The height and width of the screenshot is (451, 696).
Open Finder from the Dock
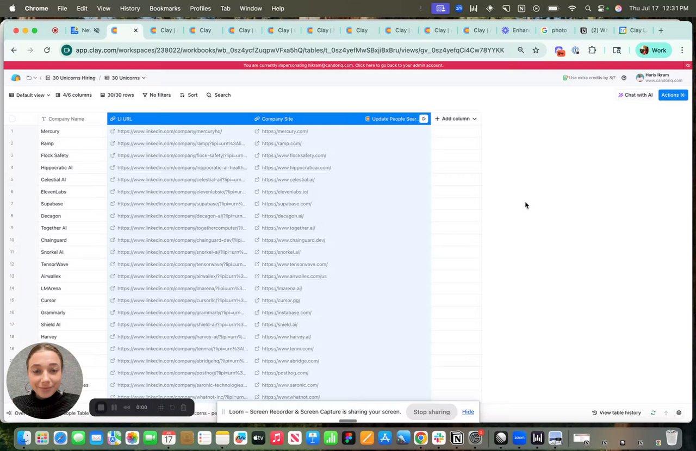point(24,437)
